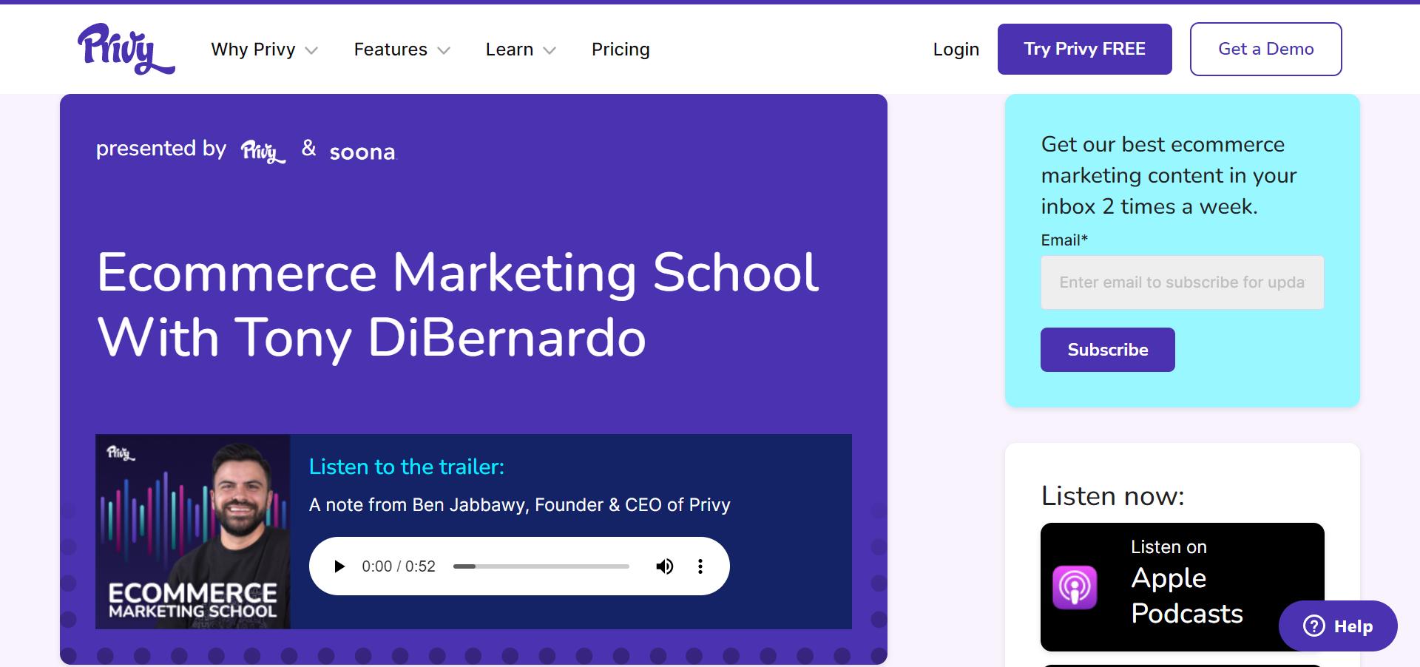Go to the Pricing page
The height and width of the screenshot is (667, 1420).
coord(621,50)
